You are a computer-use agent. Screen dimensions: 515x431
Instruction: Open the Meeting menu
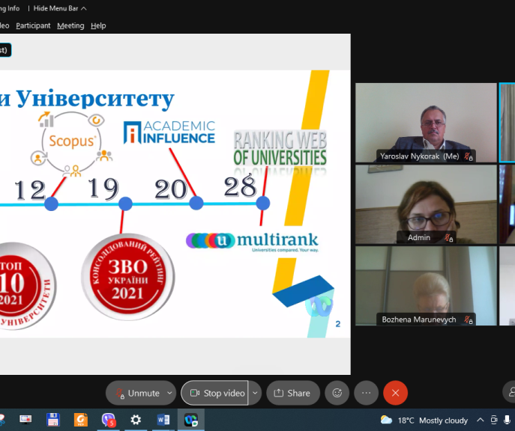coord(70,25)
